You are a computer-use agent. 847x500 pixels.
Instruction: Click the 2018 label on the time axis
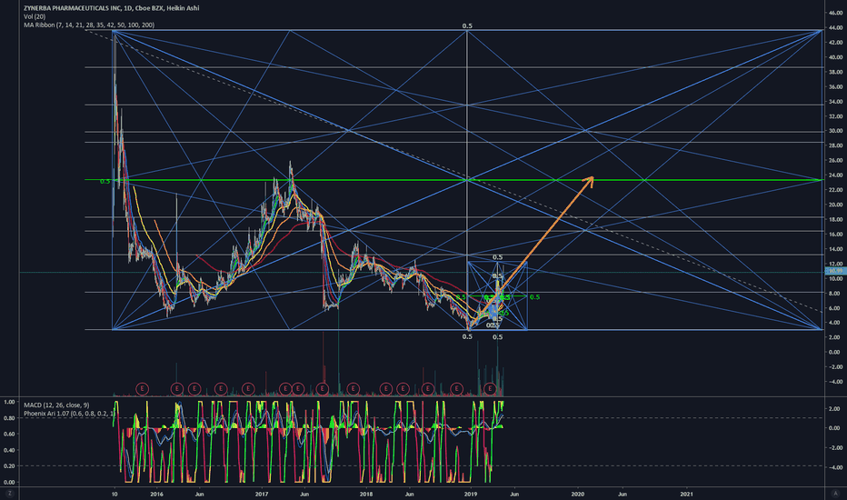coord(366,494)
